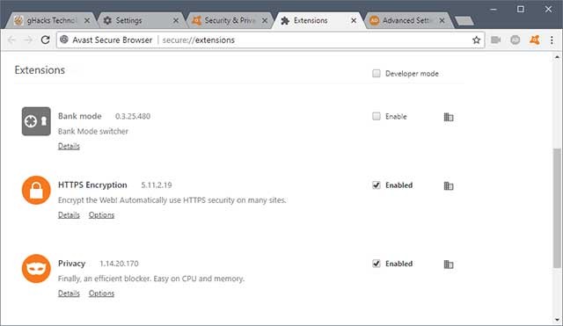Bookmark this page with the star icon
563x326 pixels.
point(476,40)
